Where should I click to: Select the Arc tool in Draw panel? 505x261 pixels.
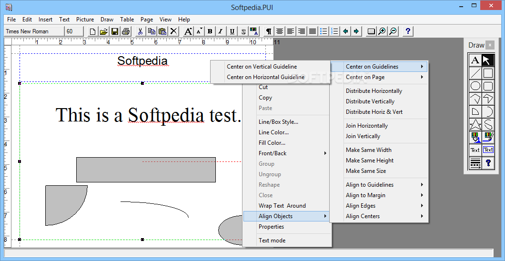click(x=488, y=111)
